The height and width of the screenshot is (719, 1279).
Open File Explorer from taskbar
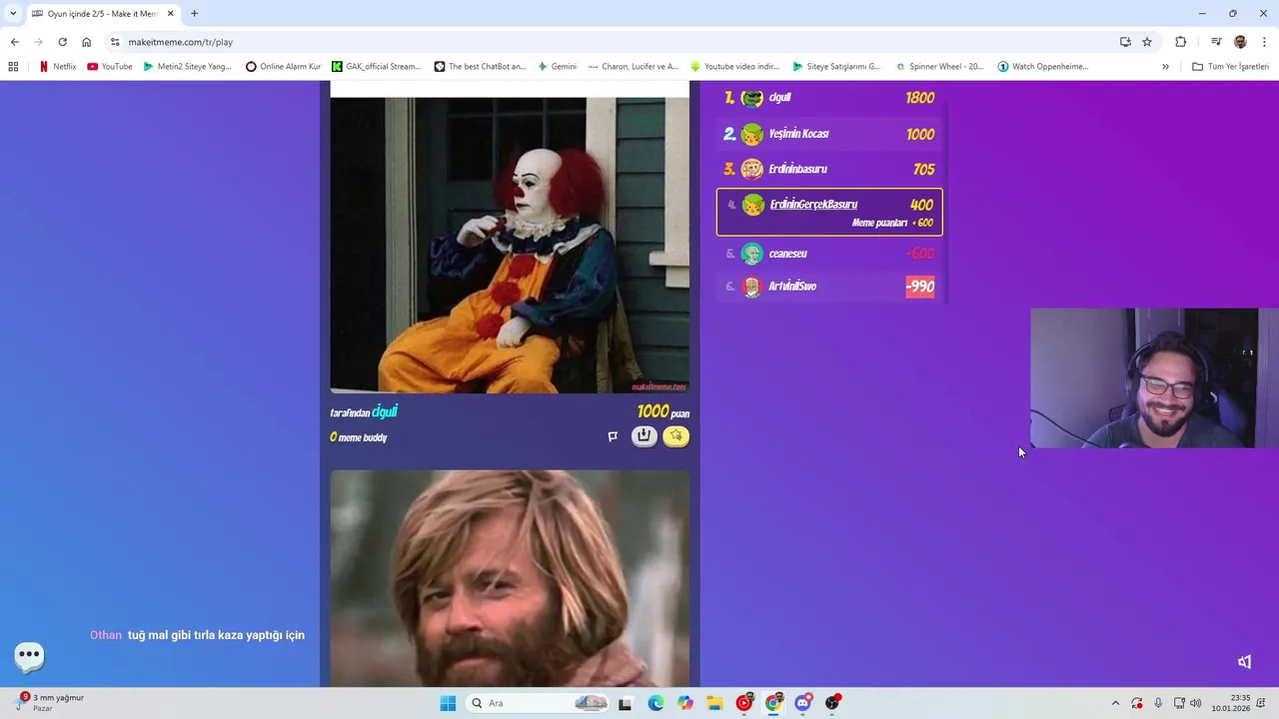(x=714, y=703)
